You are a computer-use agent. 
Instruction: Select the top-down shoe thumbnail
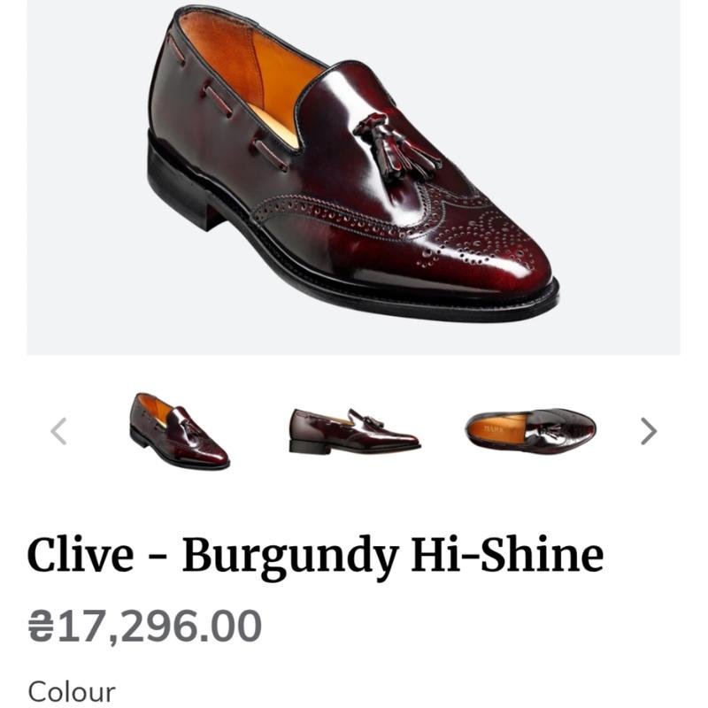[531, 430]
